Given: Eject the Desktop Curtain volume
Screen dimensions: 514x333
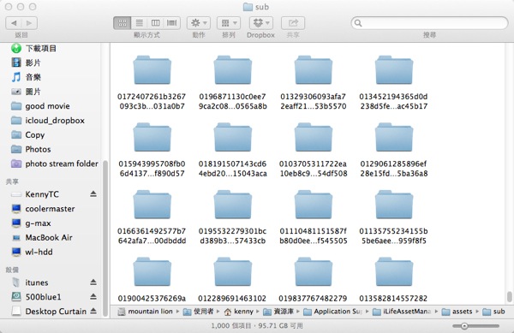Looking at the screenshot, I should 93,311.
